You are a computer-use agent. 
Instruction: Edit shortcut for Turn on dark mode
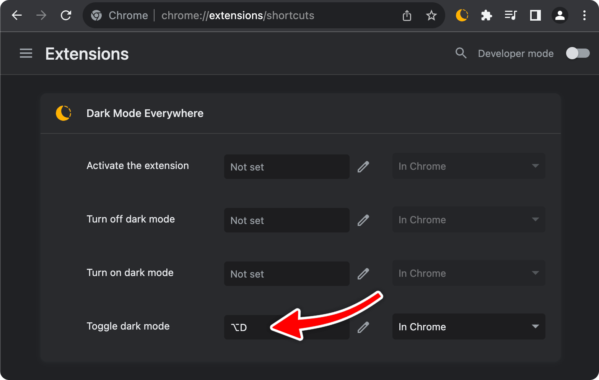[x=363, y=274]
